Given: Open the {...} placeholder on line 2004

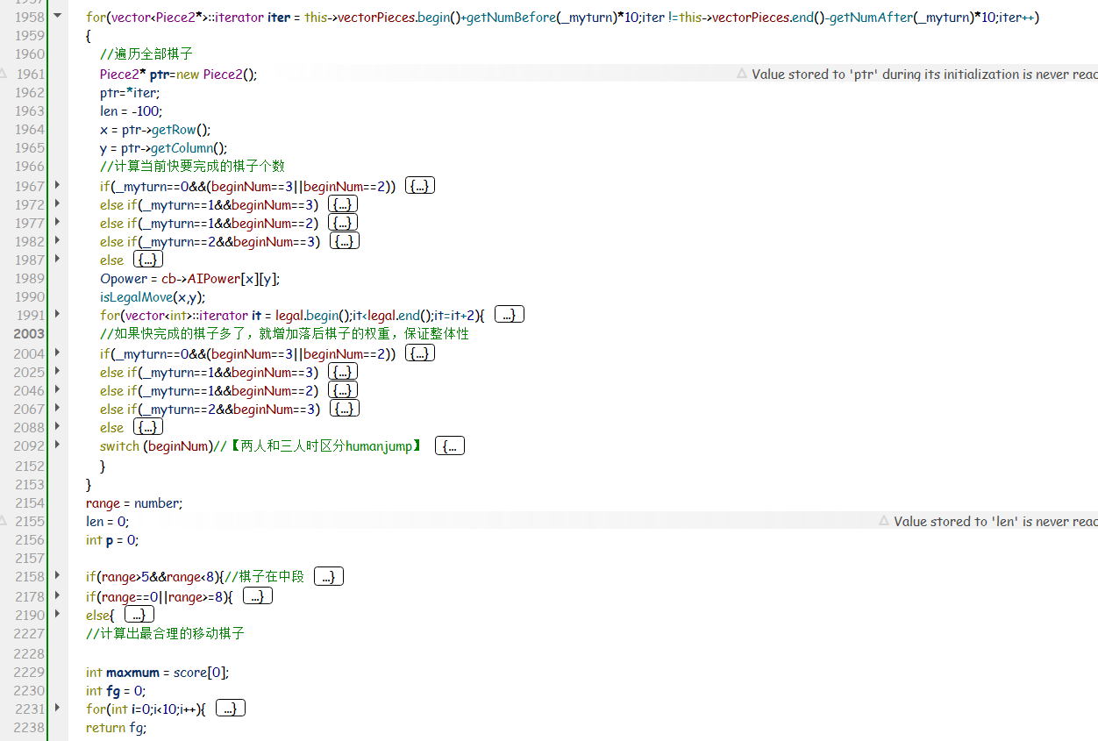Looking at the screenshot, I should (420, 353).
